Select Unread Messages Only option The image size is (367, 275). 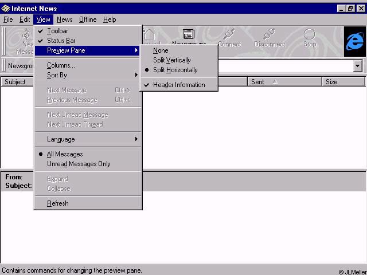coord(88,164)
